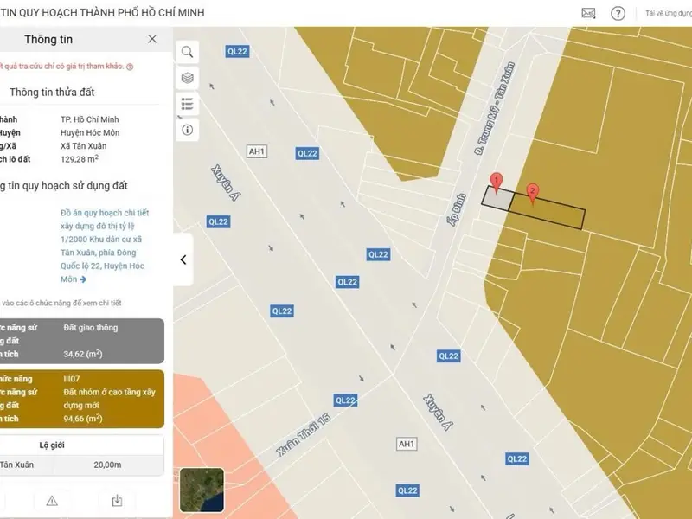
Task: Click the warning triangle report icon
Action: [52, 501]
